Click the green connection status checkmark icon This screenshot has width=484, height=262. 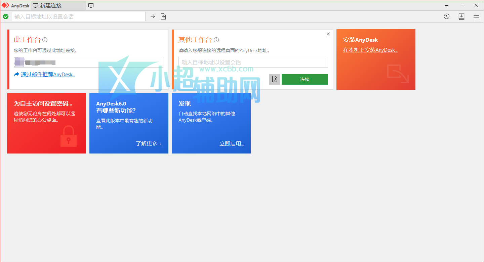(6, 16)
